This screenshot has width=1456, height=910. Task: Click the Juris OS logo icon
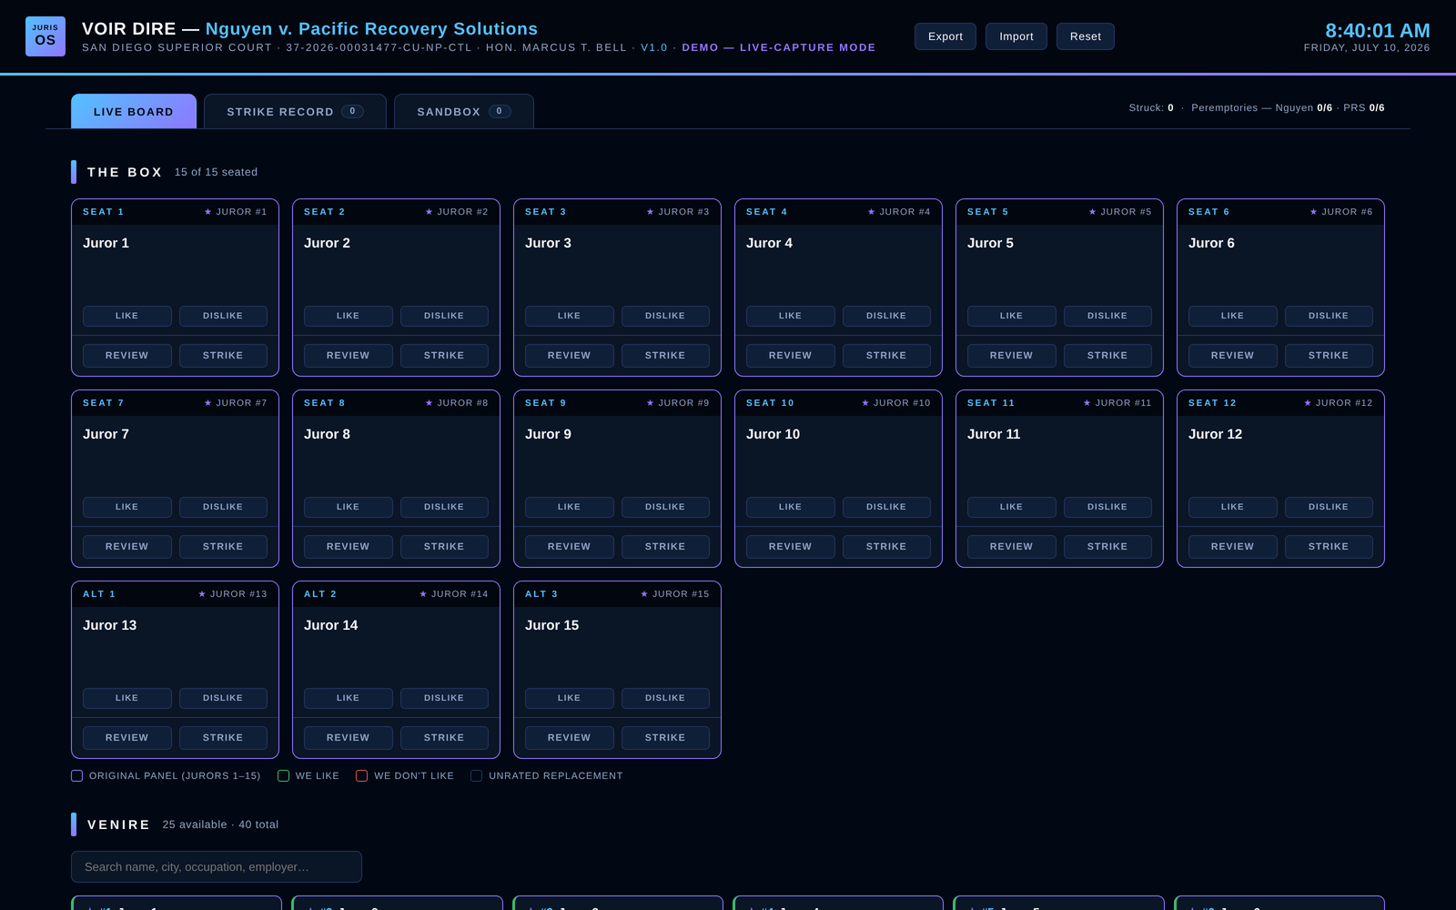(x=45, y=36)
